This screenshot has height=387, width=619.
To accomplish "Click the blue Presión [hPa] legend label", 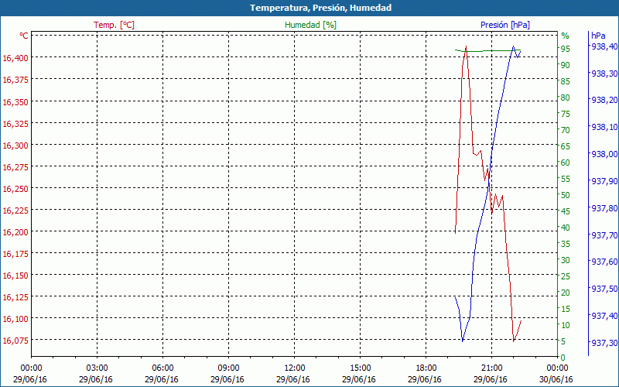I will click(x=505, y=25).
